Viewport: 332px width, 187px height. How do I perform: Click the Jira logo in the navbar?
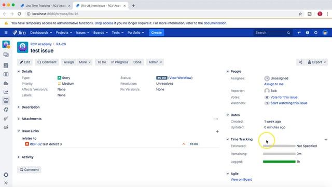pyautogui.click(x=19, y=32)
